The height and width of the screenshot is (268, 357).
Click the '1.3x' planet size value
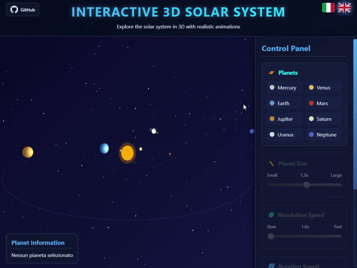[304, 175]
